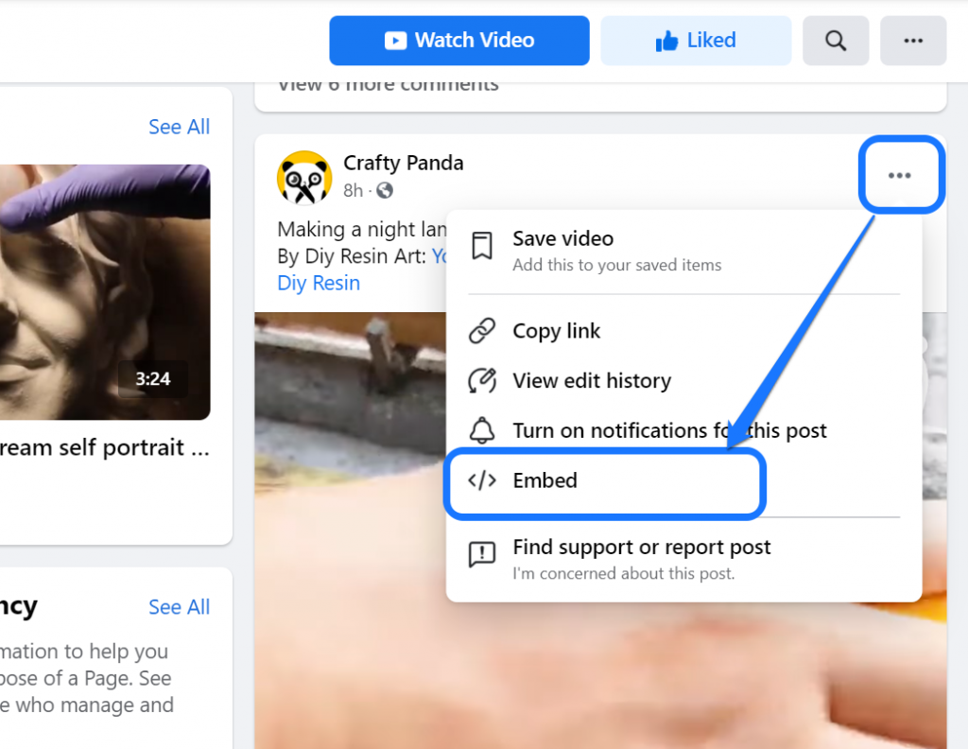
Task: Open the Crafty Panda profile picture
Action: point(304,177)
